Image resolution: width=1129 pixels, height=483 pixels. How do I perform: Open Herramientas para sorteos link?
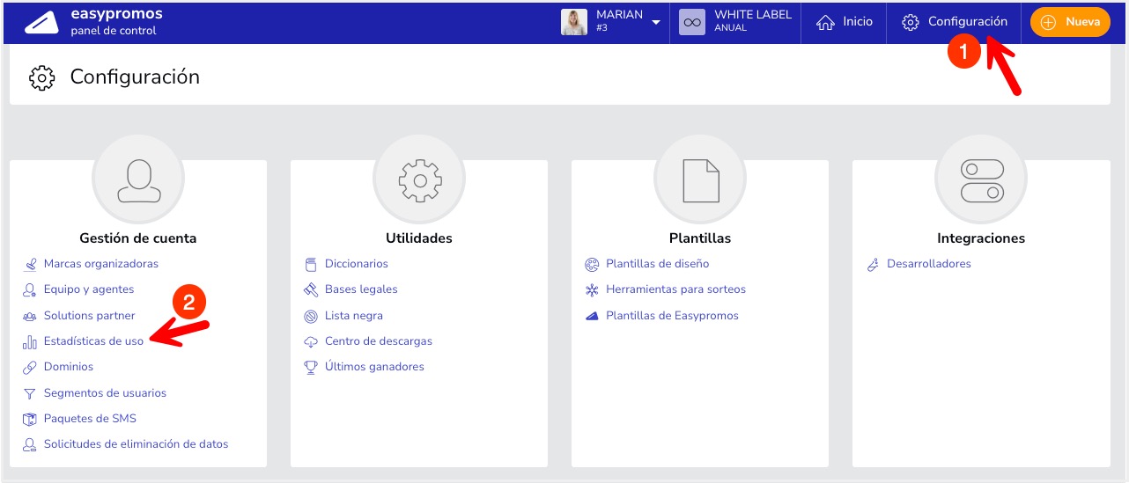click(x=675, y=289)
